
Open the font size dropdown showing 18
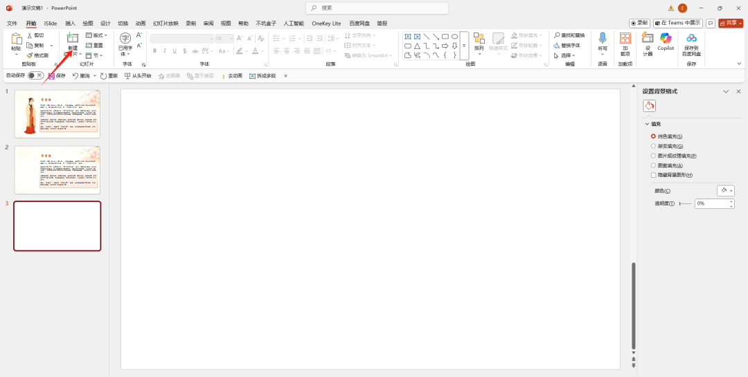[224, 39]
